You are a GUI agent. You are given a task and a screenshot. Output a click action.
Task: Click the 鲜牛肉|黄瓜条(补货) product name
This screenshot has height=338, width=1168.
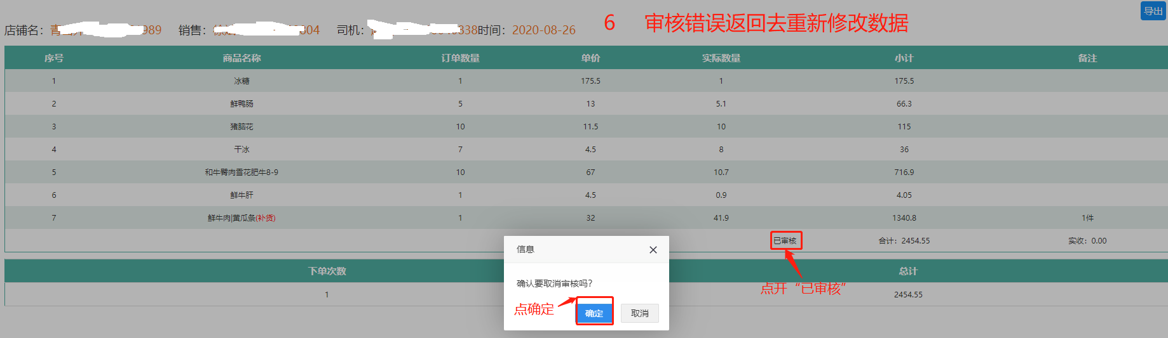241,218
